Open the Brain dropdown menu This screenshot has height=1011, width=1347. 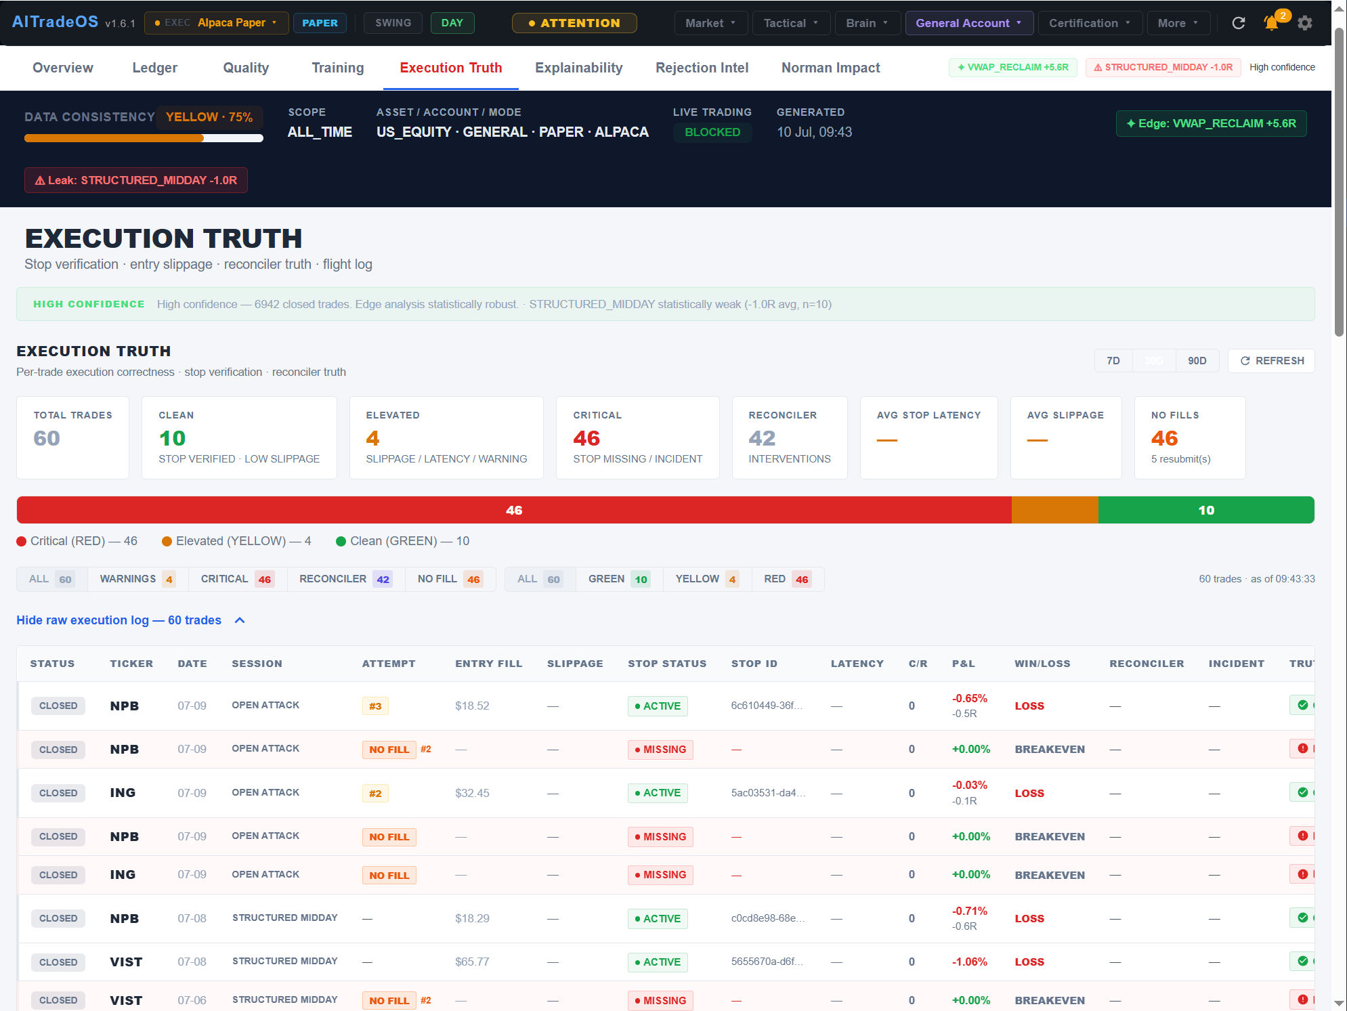point(867,23)
